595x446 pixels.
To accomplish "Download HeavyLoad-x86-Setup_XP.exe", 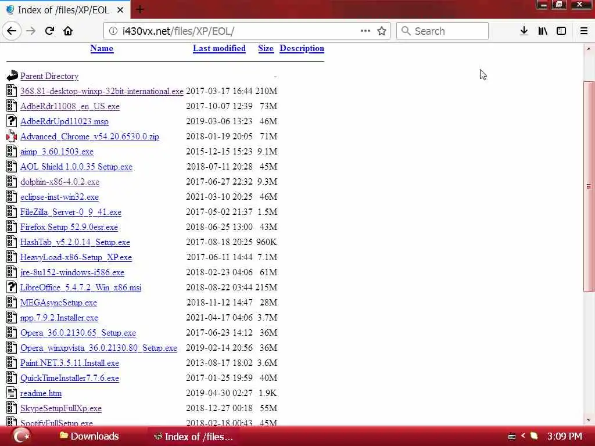I will tap(76, 257).
